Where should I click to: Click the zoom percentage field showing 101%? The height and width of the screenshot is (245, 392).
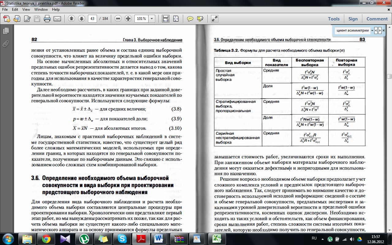coord(141,19)
